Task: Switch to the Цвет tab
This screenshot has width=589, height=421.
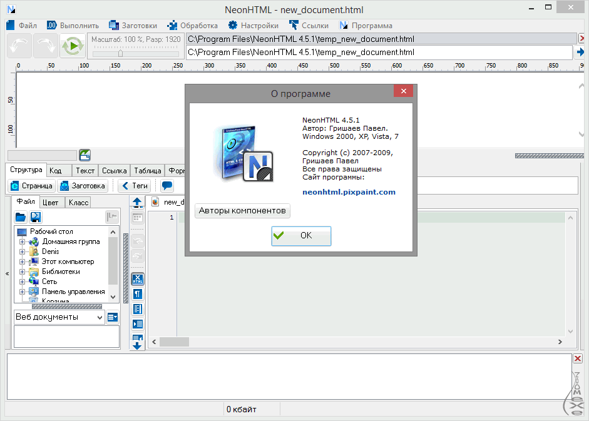Action: coord(50,203)
